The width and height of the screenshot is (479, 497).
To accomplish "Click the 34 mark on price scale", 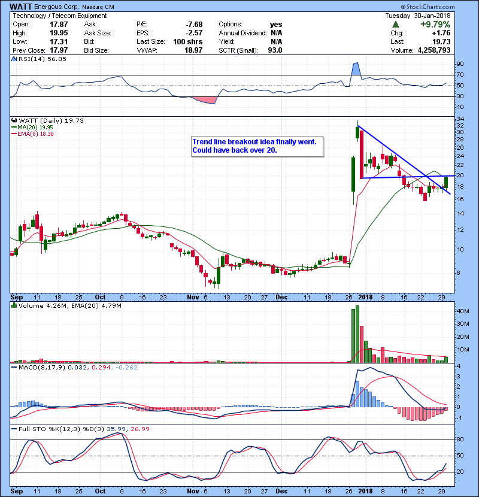I will point(460,119).
